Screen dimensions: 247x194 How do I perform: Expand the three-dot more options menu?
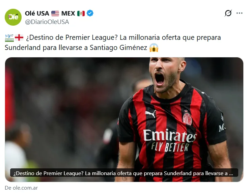(x=239, y=13)
